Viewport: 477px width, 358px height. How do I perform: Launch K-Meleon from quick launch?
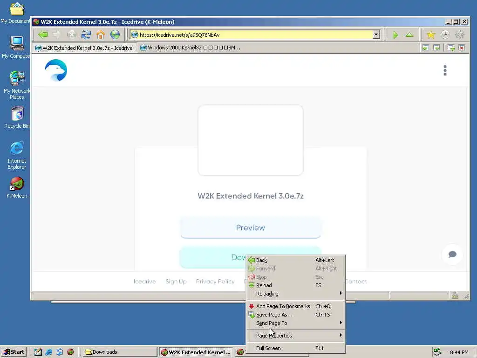click(70, 352)
